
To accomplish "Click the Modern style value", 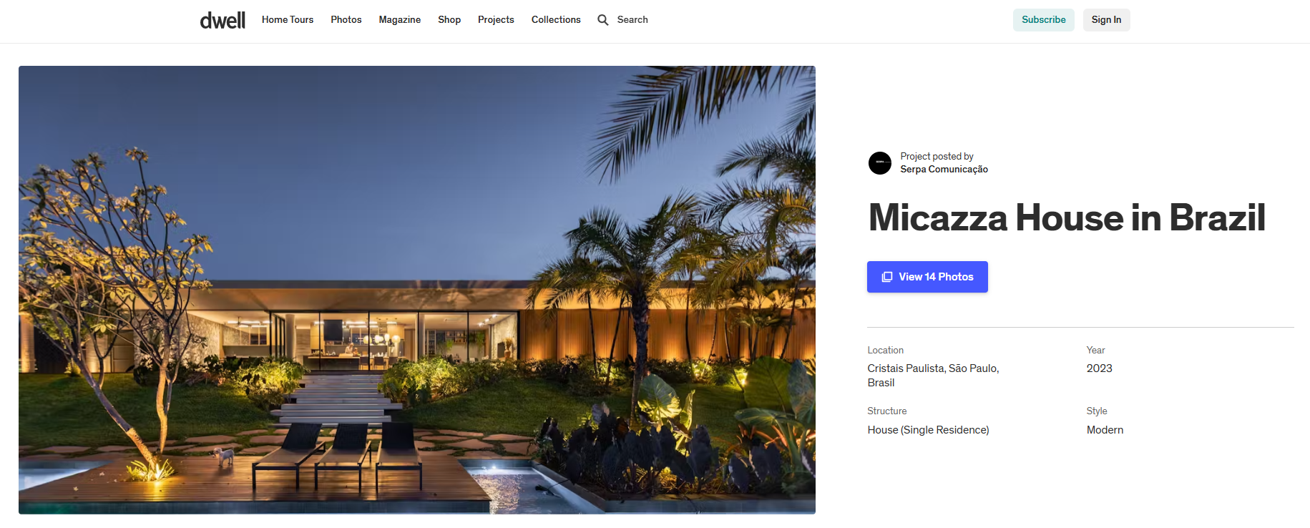I will tap(1105, 430).
